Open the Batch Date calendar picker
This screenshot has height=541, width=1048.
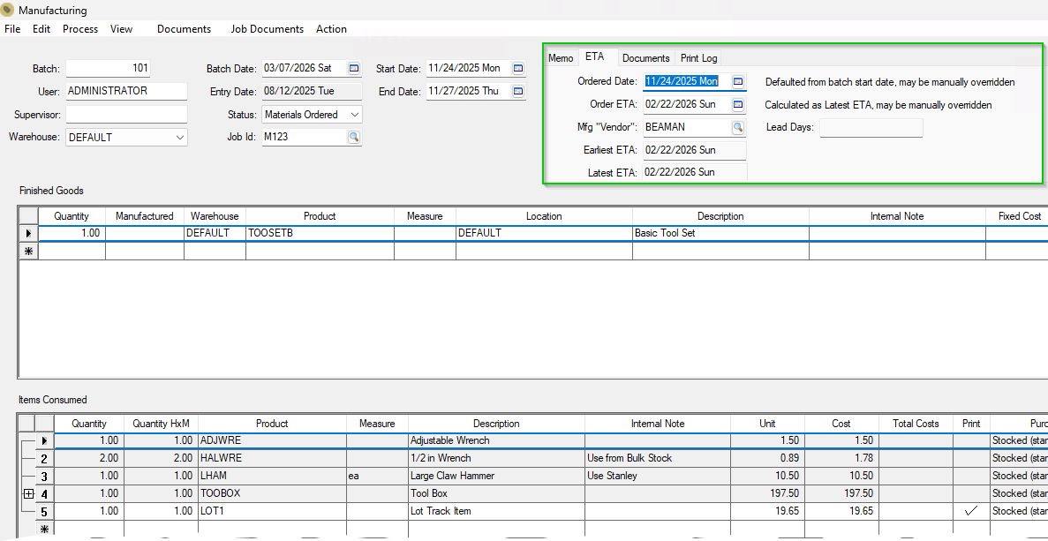click(355, 68)
